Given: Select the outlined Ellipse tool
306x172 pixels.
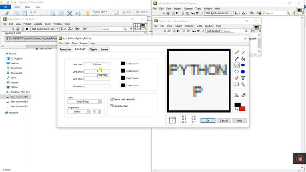Looking at the screenshot, I should click(x=236, y=72).
